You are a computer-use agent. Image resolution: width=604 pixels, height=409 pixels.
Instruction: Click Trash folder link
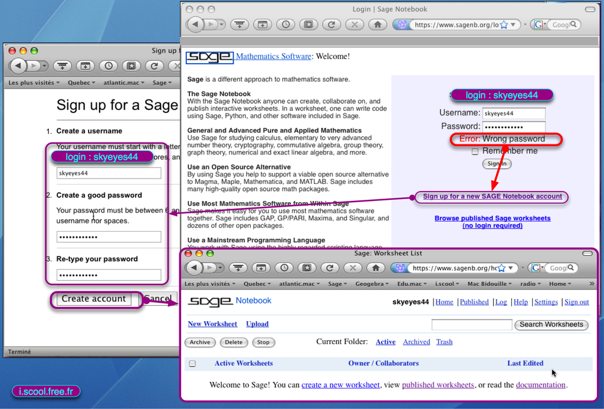click(x=444, y=342)
